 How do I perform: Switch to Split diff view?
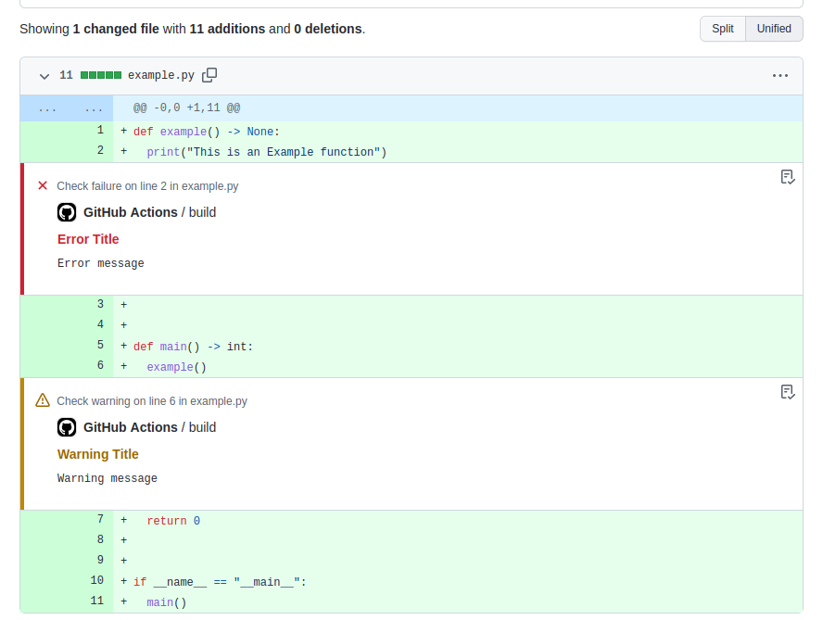click(722, 29)
